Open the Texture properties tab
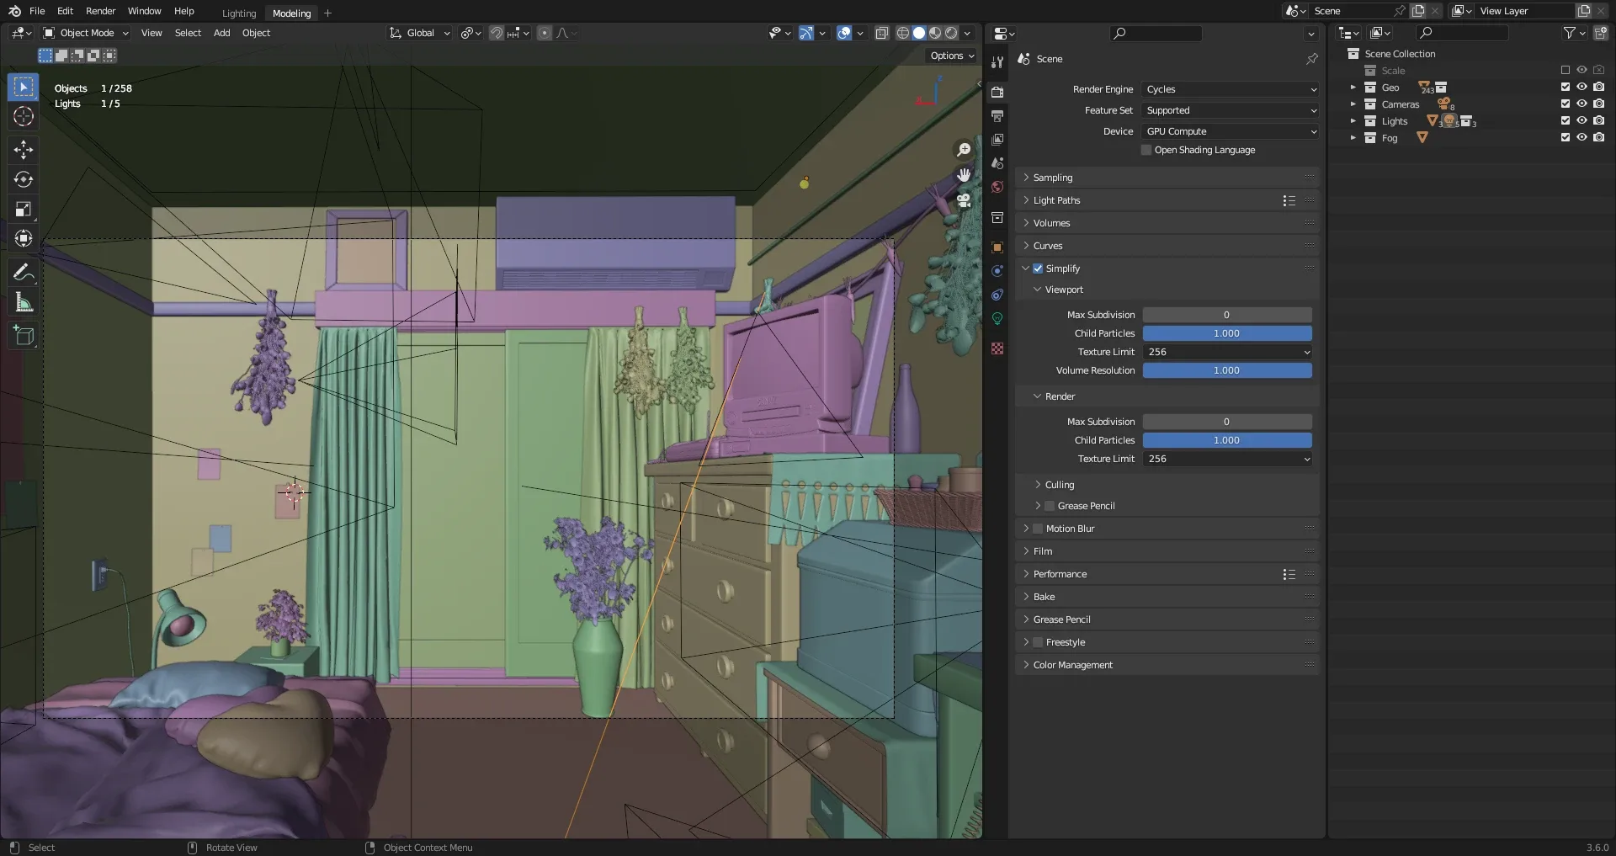Image resolution: width=1616 pixels, height=856 pixels. 997,348
